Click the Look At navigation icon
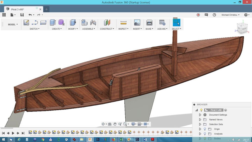The width and height of the screenshot is (252, 142). 110,124
